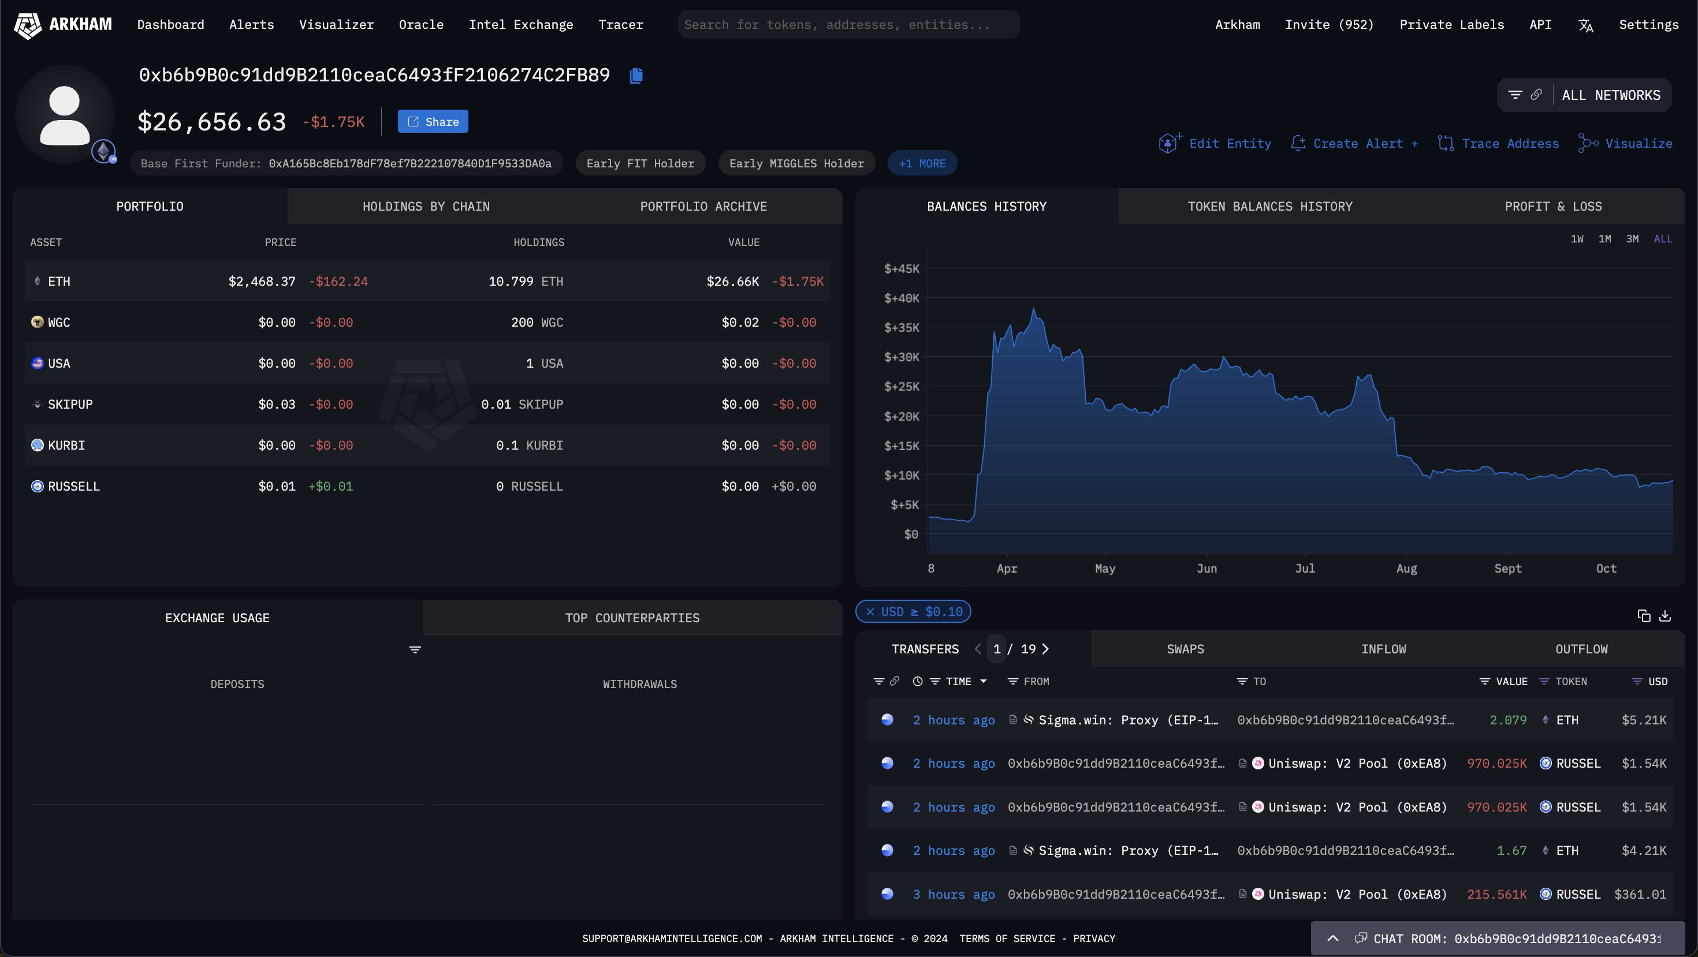Open the Tracer page
Viewport: 1698px width, 957px height.
coord(621,24)
